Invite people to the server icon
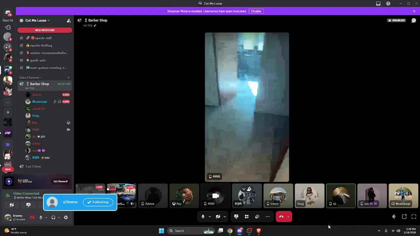This screenshot has height=236, width=420. 69,20
